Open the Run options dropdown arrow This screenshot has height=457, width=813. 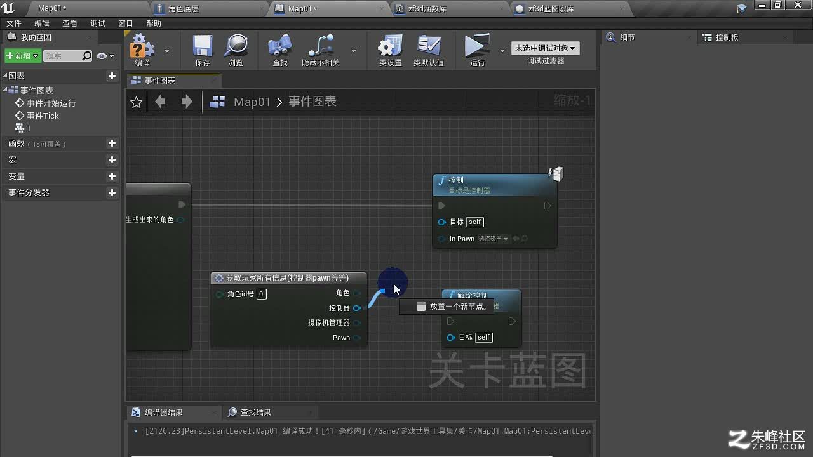502,50
